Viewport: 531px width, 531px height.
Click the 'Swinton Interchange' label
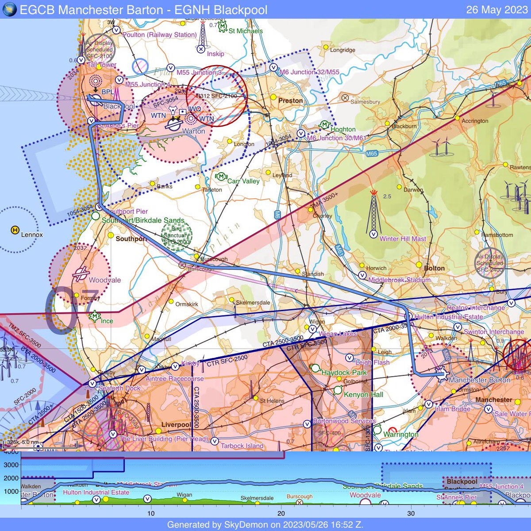[494, 332]
